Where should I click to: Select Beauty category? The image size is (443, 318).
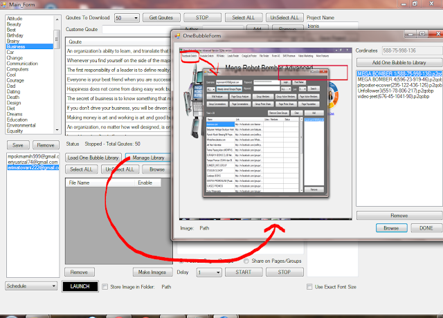pyautogui.click(x=14, y=24)
